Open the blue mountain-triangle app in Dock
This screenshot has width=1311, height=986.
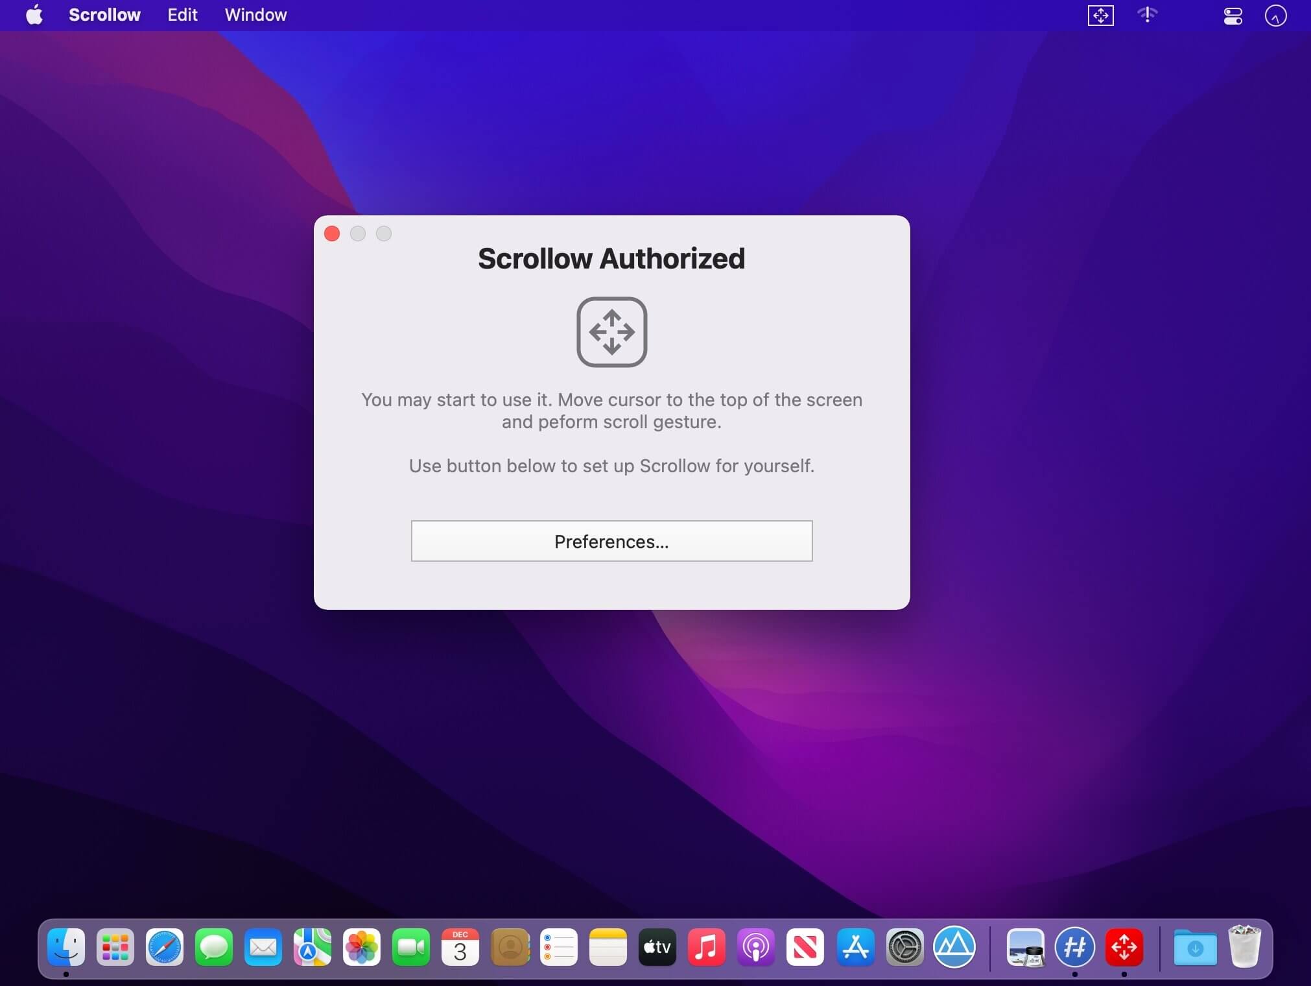point(954,948)
